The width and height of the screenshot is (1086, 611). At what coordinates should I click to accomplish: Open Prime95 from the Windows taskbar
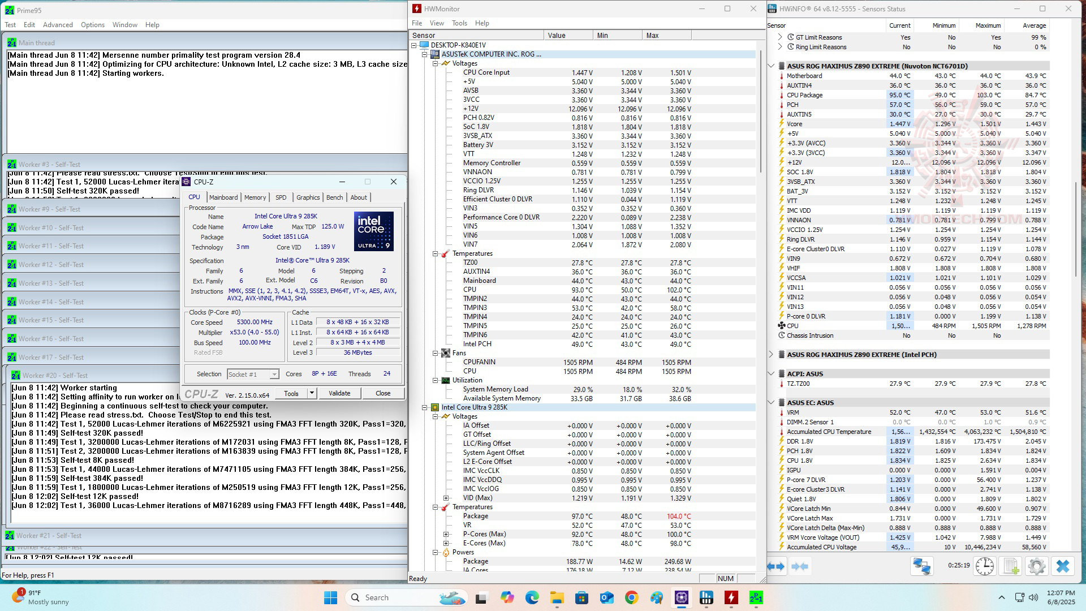tap(756, 597)
